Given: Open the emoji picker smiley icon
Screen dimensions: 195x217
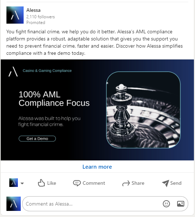Looking at the screenshot, I should (166, 204).
